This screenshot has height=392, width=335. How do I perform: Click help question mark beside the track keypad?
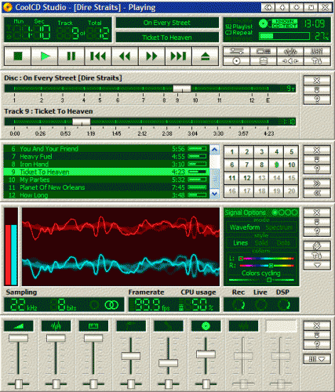pos(317,169)
